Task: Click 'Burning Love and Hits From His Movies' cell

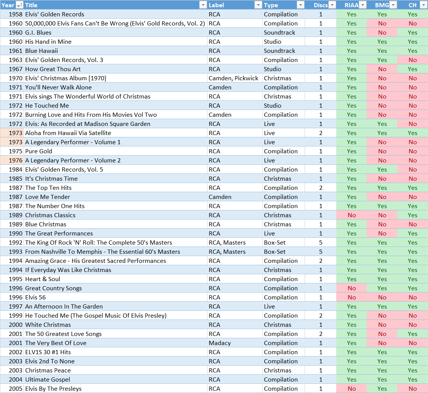Action: [115, 115]
